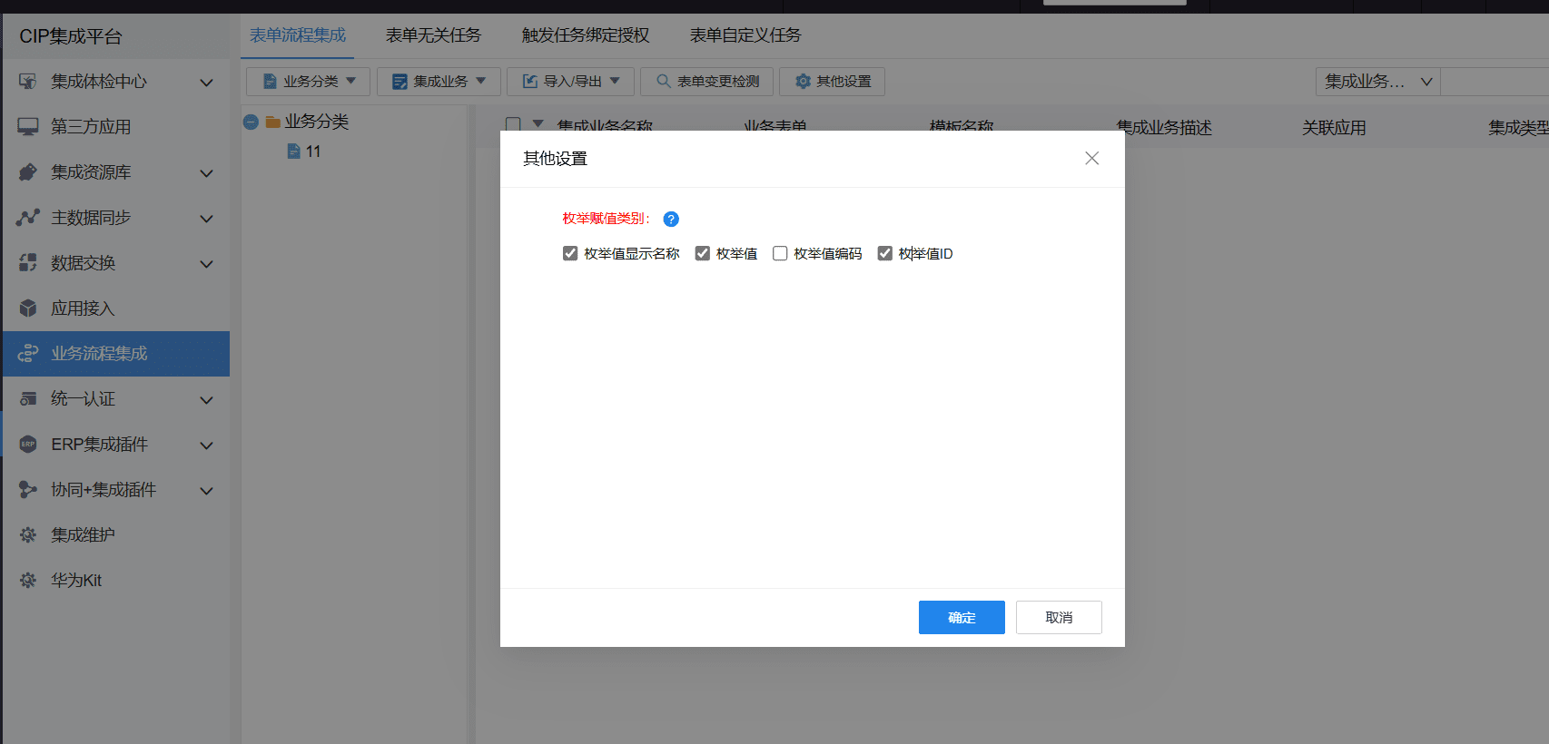Click the 其他设置 toolbar button

click(x=833, y=82)
